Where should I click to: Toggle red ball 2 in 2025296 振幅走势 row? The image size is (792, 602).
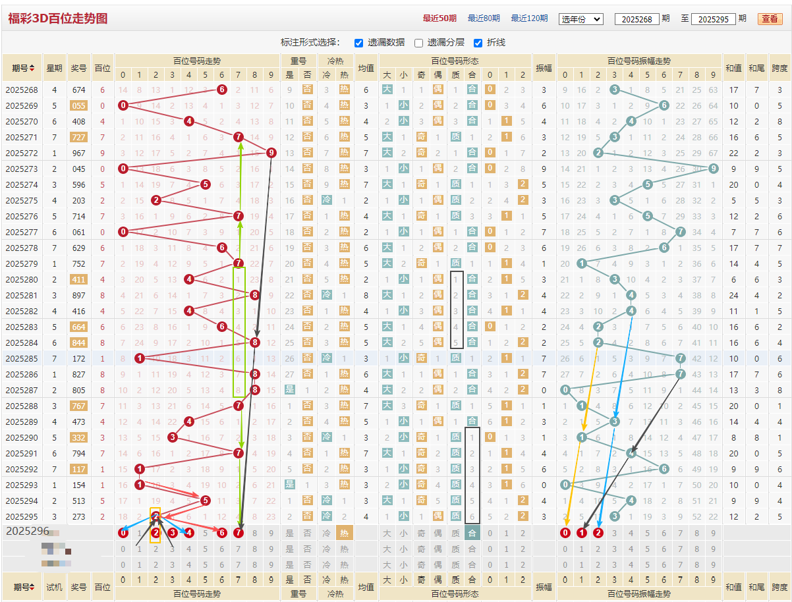598,533
